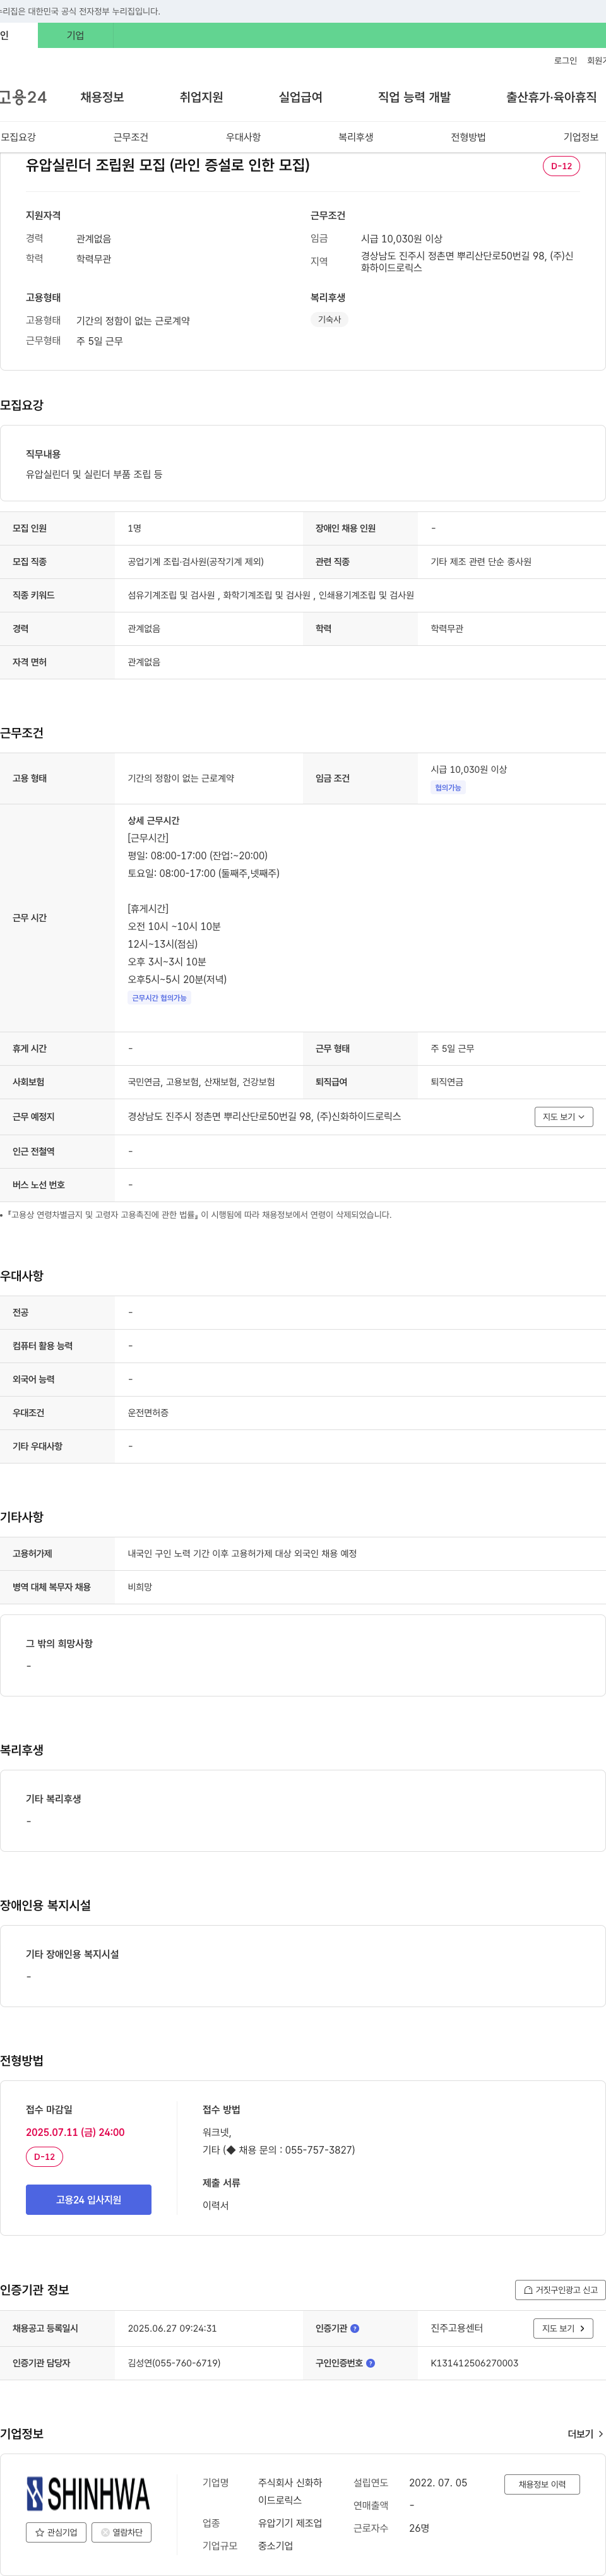
Task: Open the 직업 능력 개발 menu
Action: click(x=414, y=97)
